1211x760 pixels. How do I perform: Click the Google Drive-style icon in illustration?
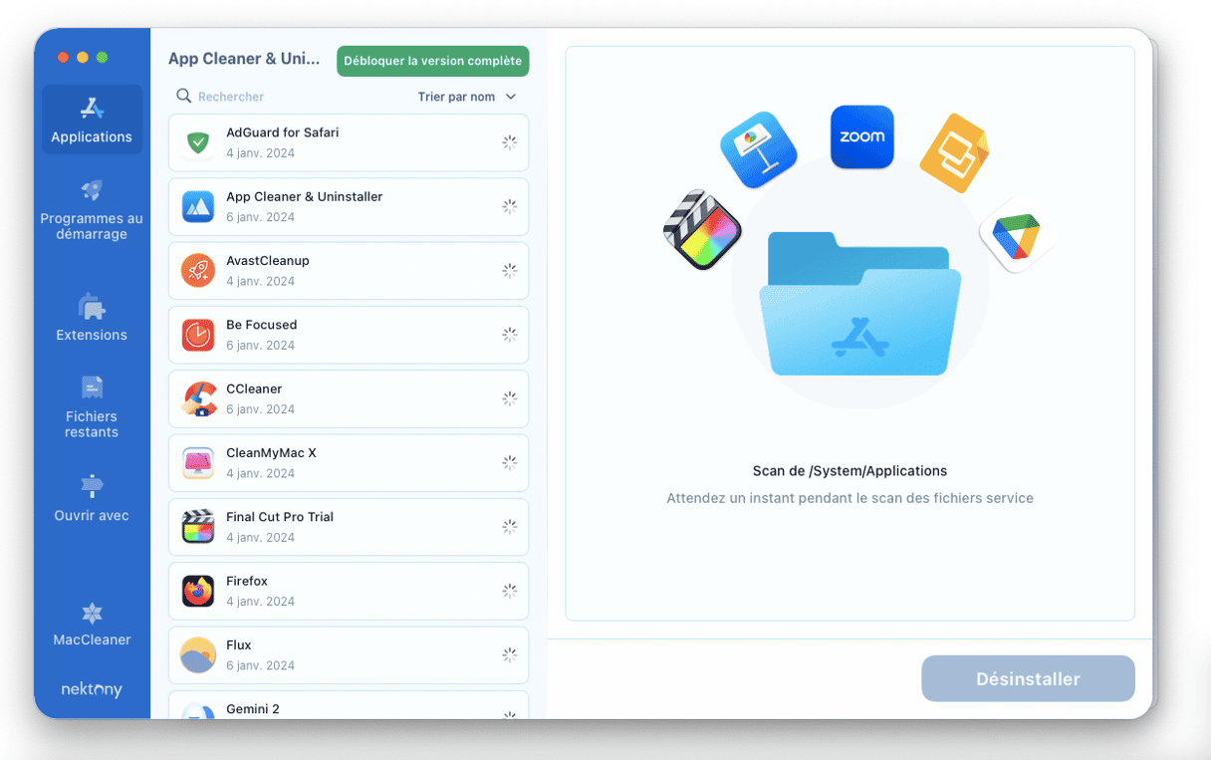point(1017,235)
